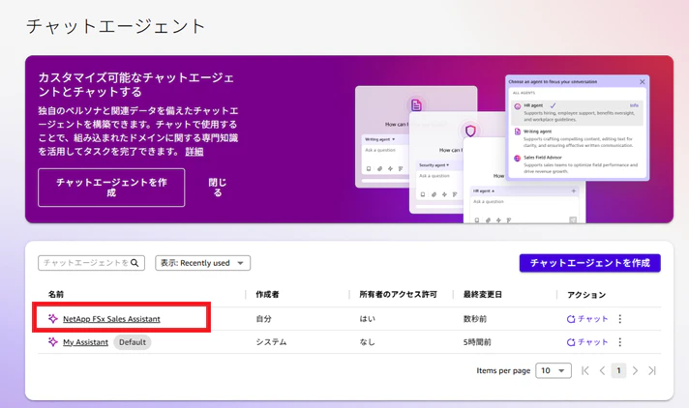The width and height of the screenshot is (689, 408).
Task: Go to the last page of results
Action: point(652,370)
